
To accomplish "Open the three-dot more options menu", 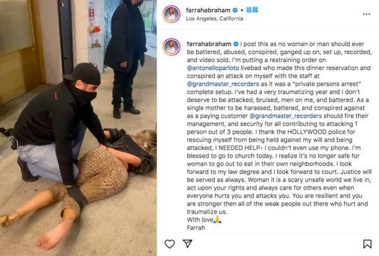I will point(366,15).
